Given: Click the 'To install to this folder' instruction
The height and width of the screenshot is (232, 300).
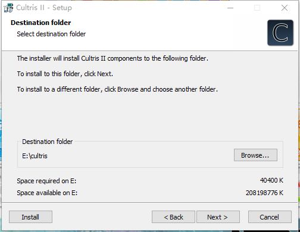Looking at the screenshot, I should point(65,74).
